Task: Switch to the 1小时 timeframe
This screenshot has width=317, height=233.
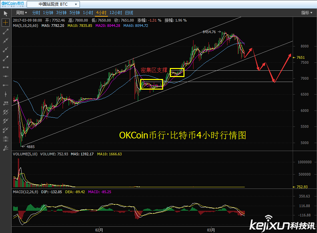Action: point(88,13)
